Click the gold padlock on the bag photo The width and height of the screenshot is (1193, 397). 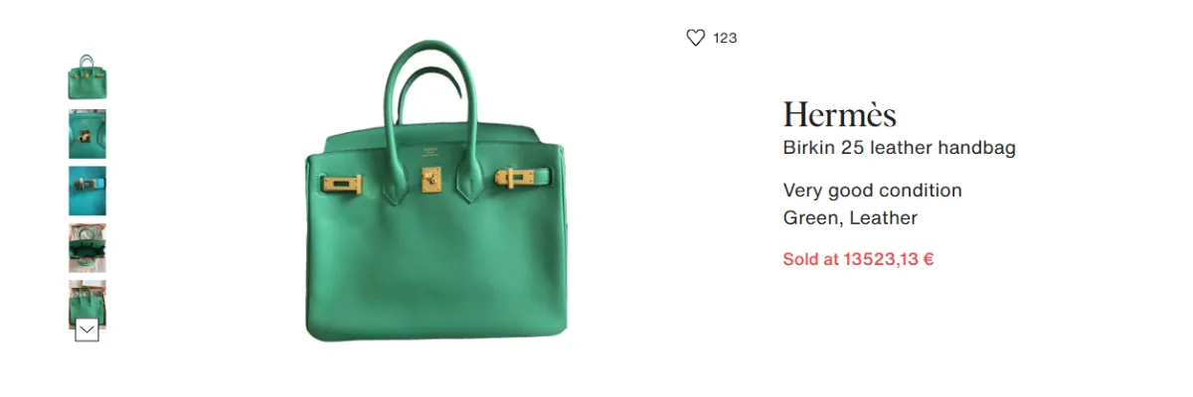click(x=431, y=186)
